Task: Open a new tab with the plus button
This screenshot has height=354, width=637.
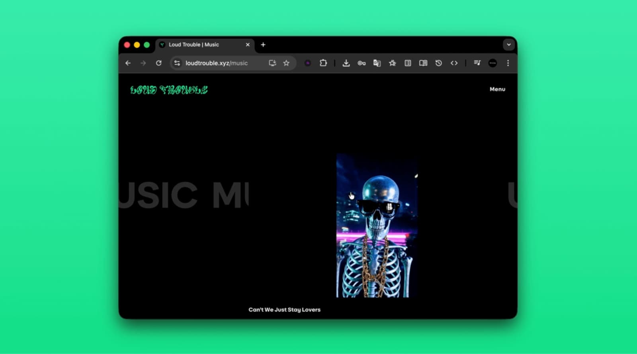Action: pyautogui.click(x=263, y=45)
